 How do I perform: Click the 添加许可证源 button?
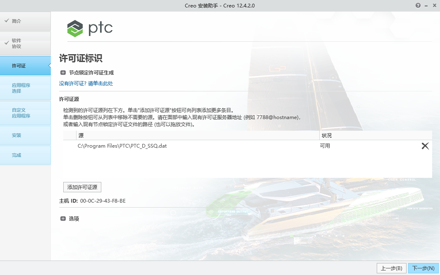[x=82, y=187]
